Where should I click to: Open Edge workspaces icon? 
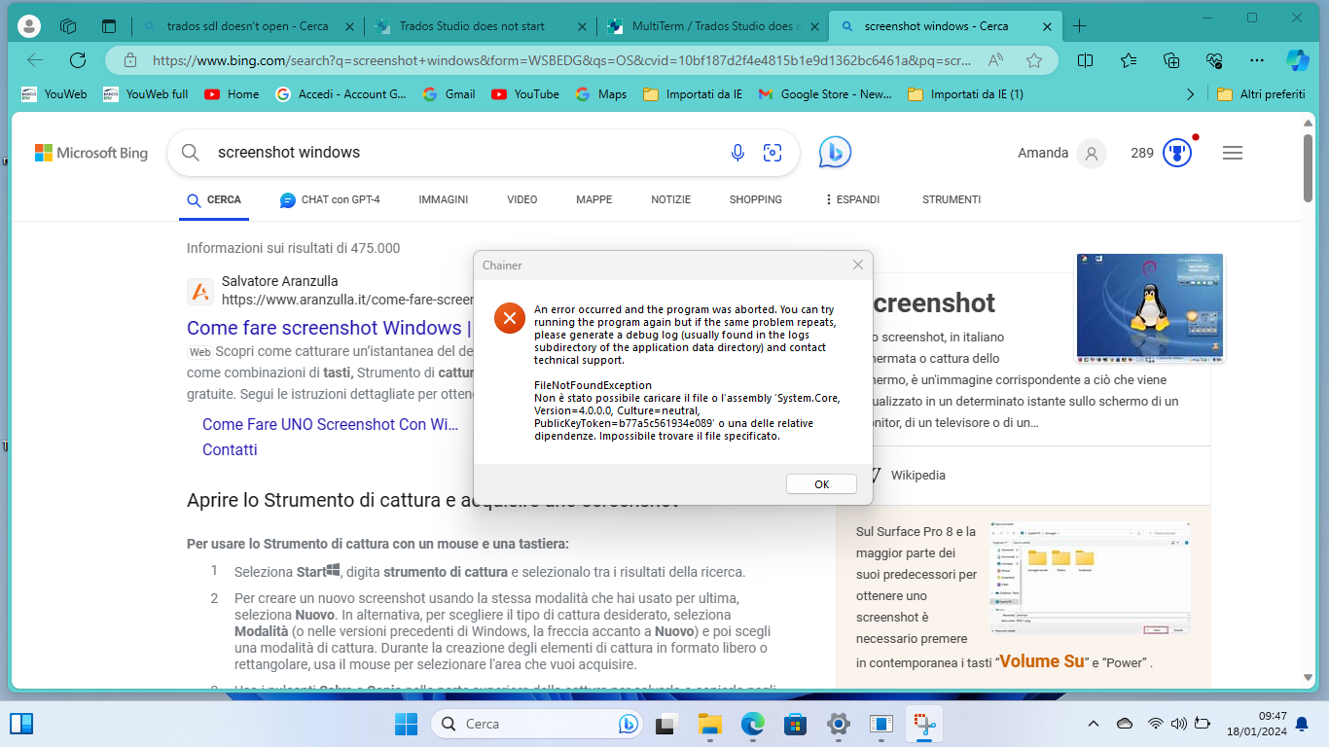(x=68, y=26)
